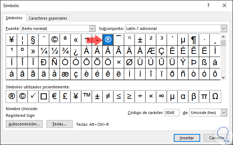Switch to the Caracteres especiales tab
Viewport: 233px width, 145px height.
point(48,18)
